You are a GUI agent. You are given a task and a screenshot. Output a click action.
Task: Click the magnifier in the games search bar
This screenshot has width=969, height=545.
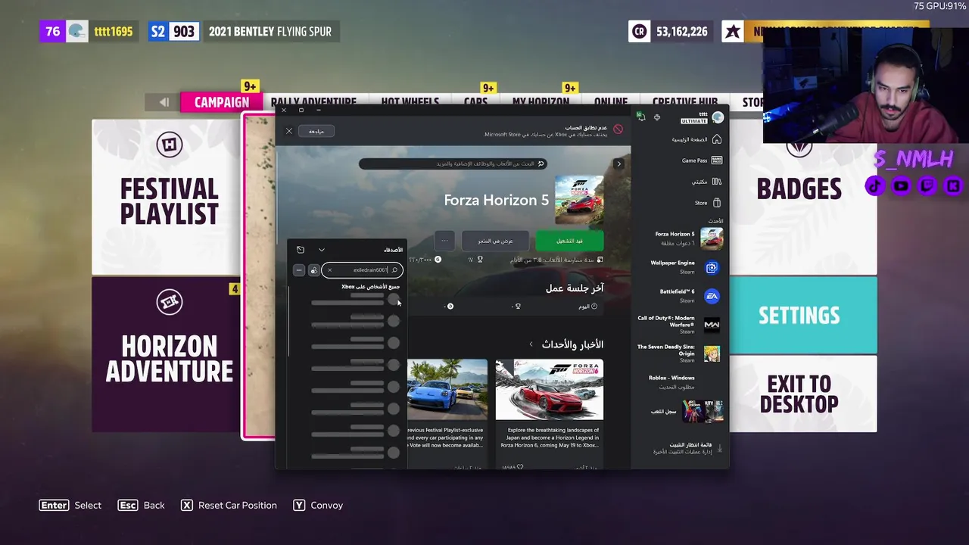pyautogui.click(x=541, y=163)
